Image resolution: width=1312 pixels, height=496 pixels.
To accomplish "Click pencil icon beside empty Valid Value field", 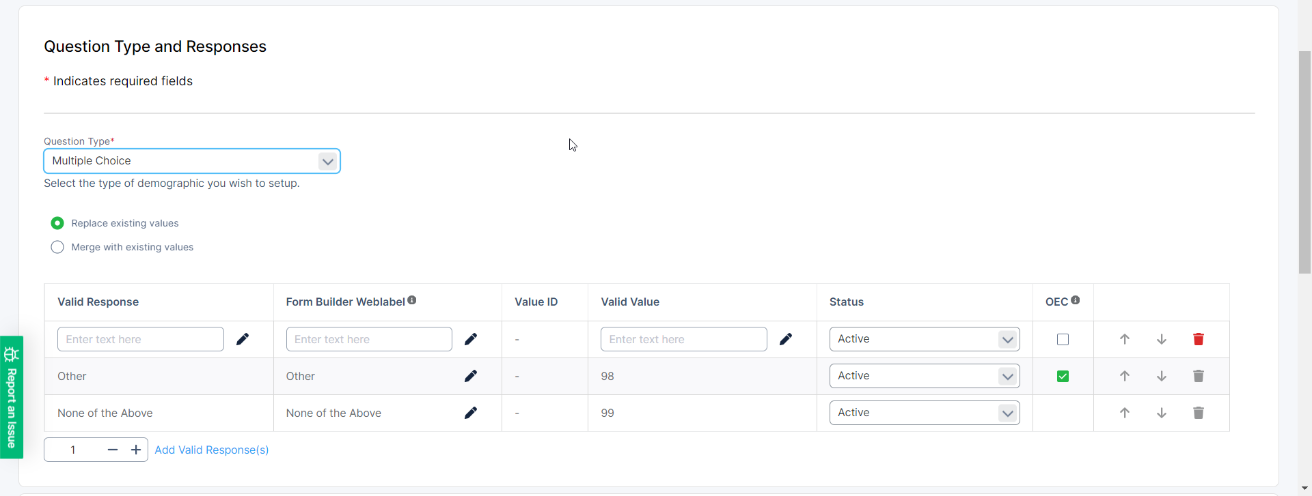I will [x=785, y=339].
